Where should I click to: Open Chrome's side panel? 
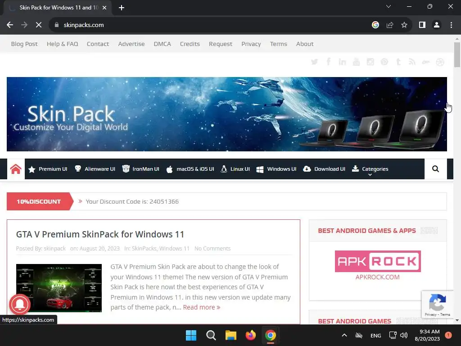[x=422, y=25]
